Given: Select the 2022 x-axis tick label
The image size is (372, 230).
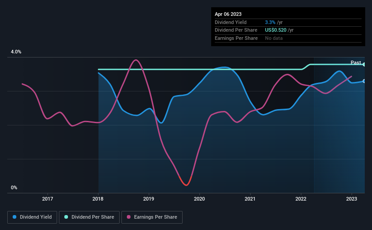Looking at the screenshot, I should pyautogui.click(x=301, y=199).
